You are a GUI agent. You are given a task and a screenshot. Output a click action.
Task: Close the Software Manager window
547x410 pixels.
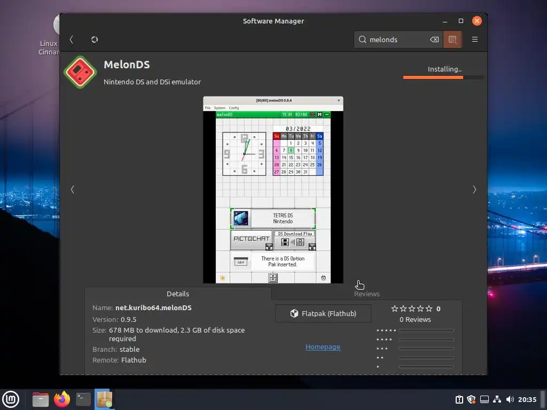point(477,21)
